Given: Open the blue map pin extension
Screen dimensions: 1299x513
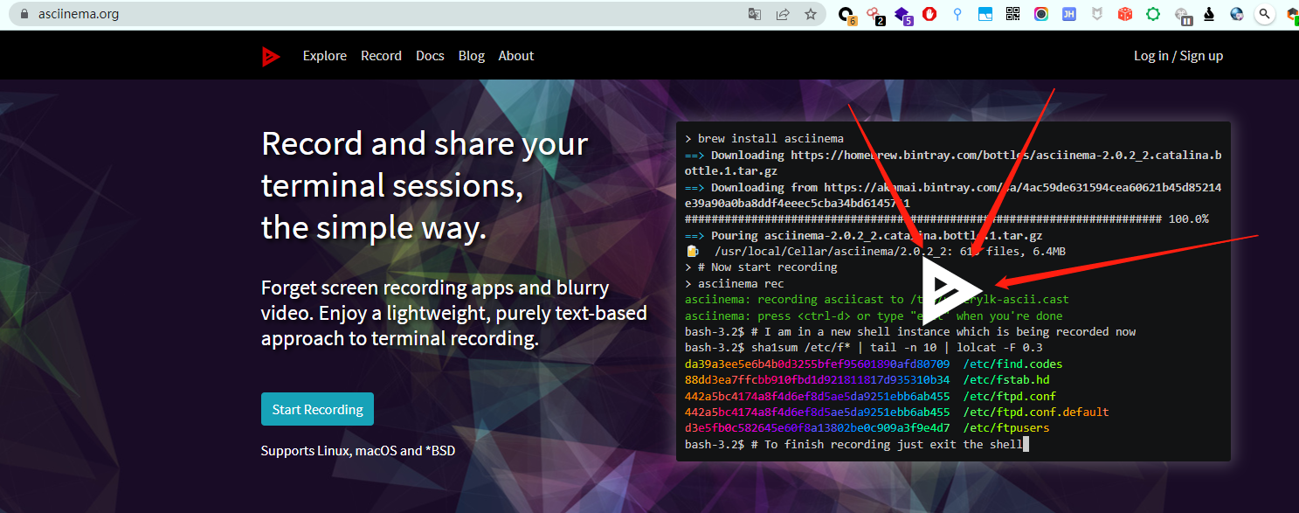Looking at the screenshot, I should tap(957, 14).
